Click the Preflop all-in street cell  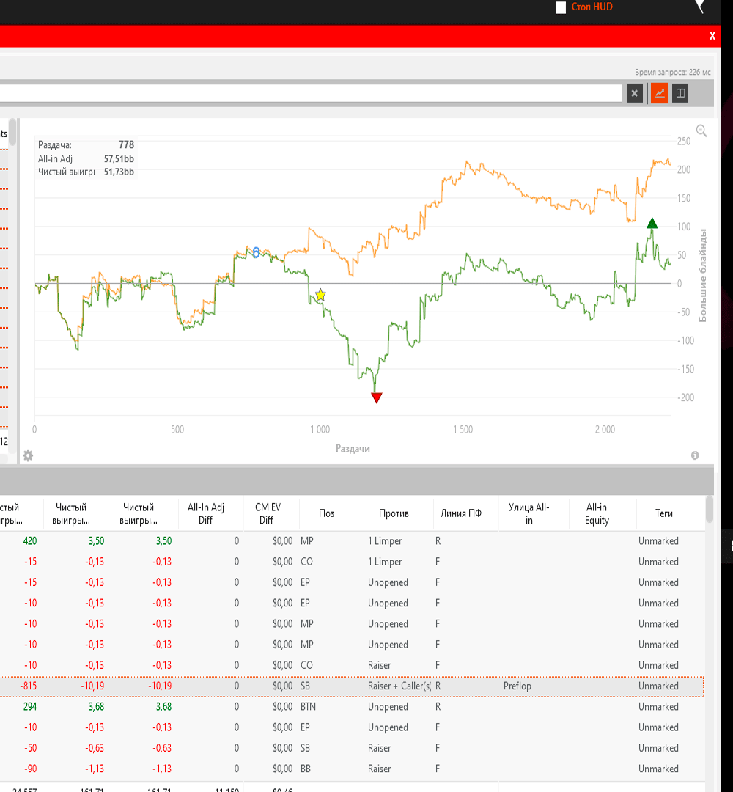coord(517,686)
